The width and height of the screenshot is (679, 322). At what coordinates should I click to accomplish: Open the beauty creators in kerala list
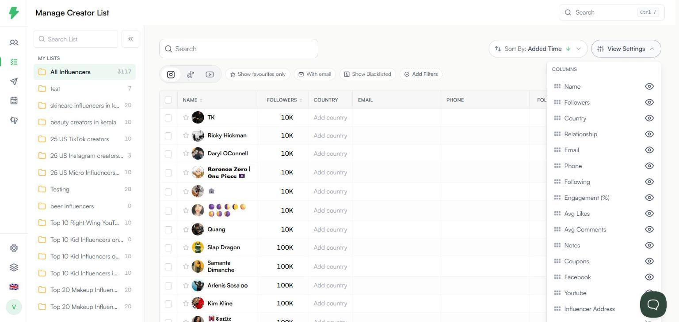84,122
